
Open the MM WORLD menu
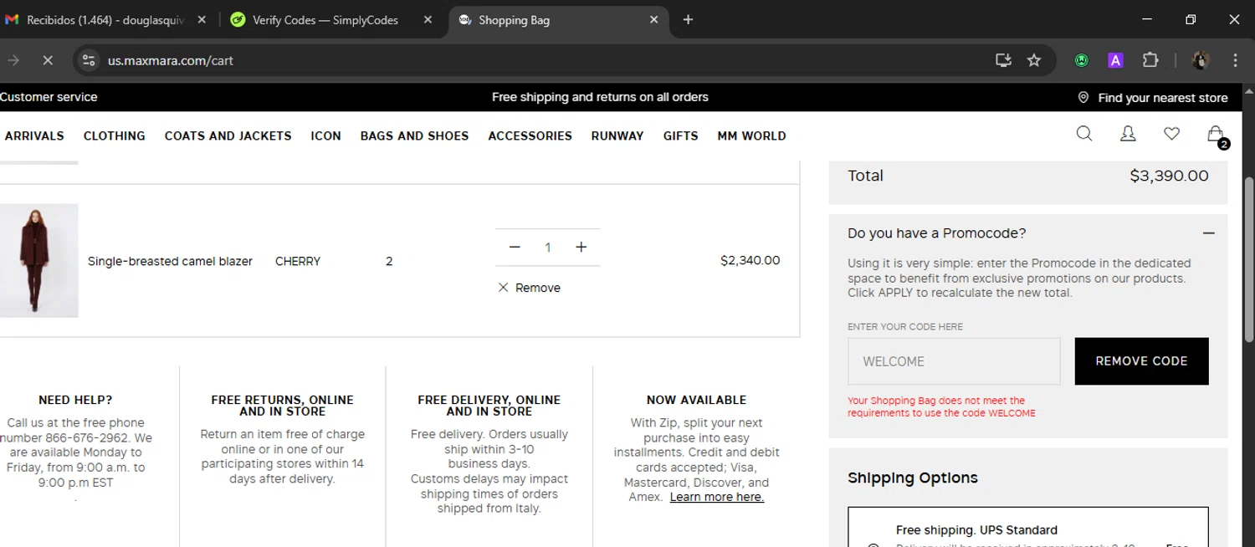pos(751,135)
